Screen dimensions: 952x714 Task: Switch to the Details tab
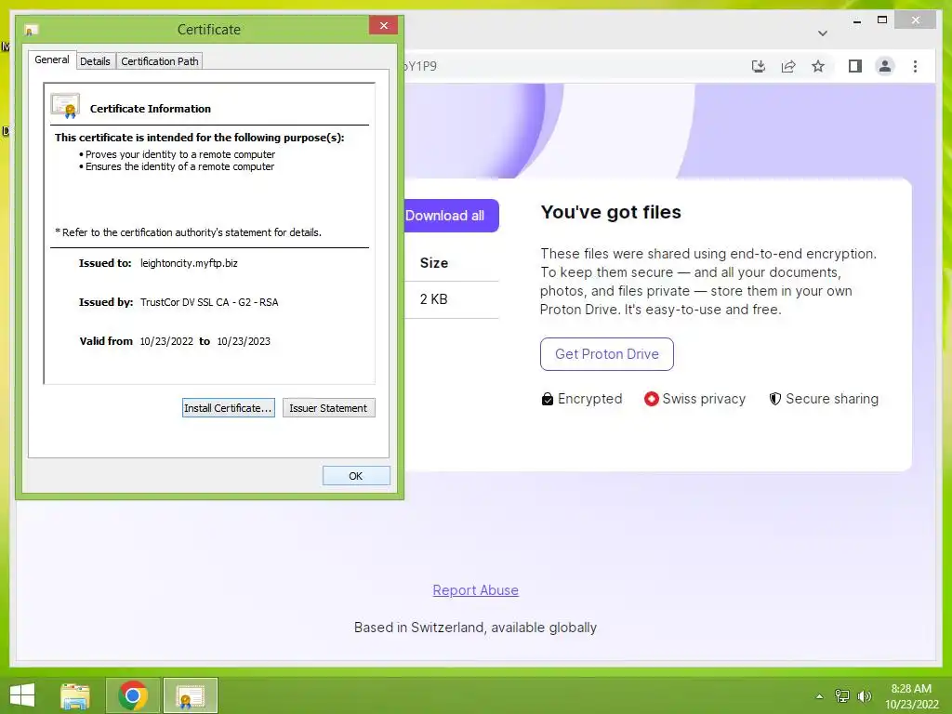click(96, 61)
